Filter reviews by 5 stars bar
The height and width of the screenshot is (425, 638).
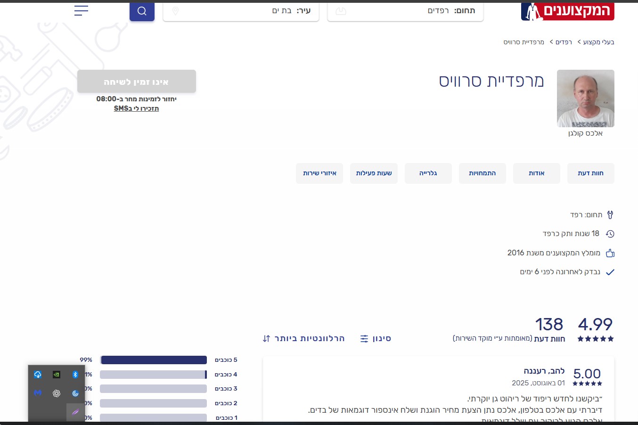coord(154,360)
